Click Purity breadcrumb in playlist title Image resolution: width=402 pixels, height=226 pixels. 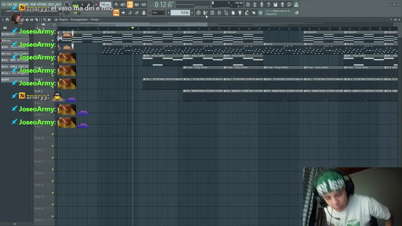[95, 19]
